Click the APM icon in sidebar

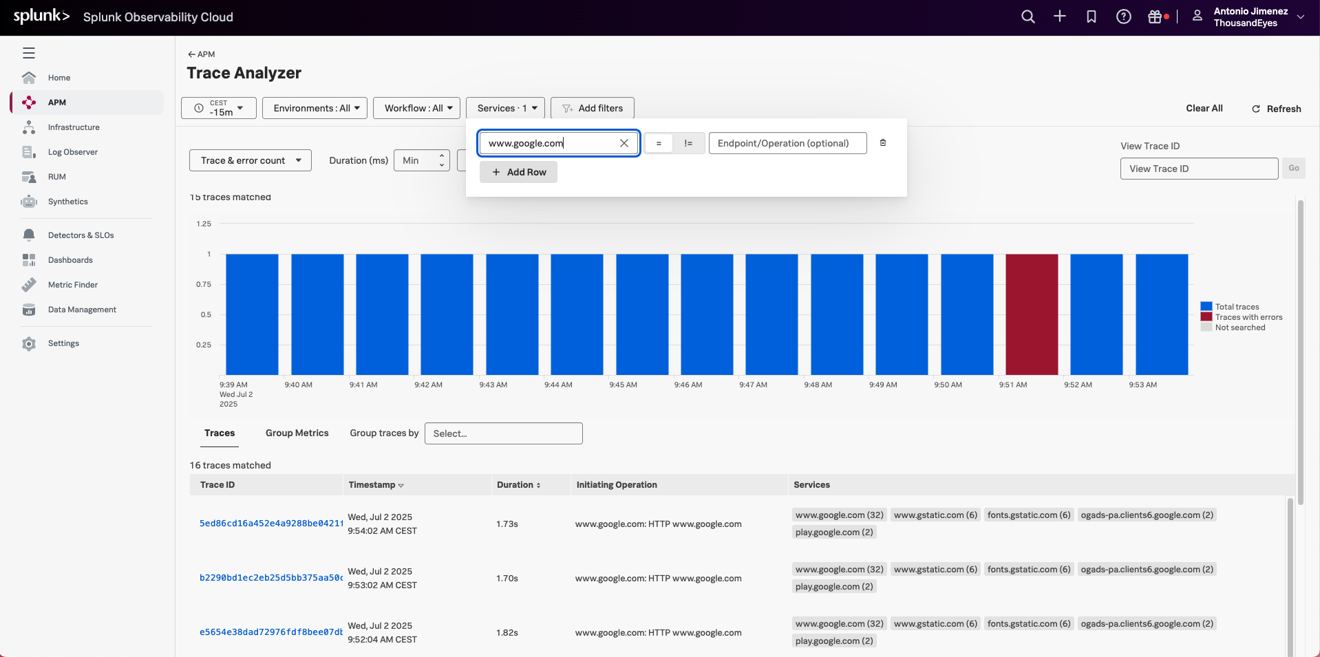[x=29, y=102]
